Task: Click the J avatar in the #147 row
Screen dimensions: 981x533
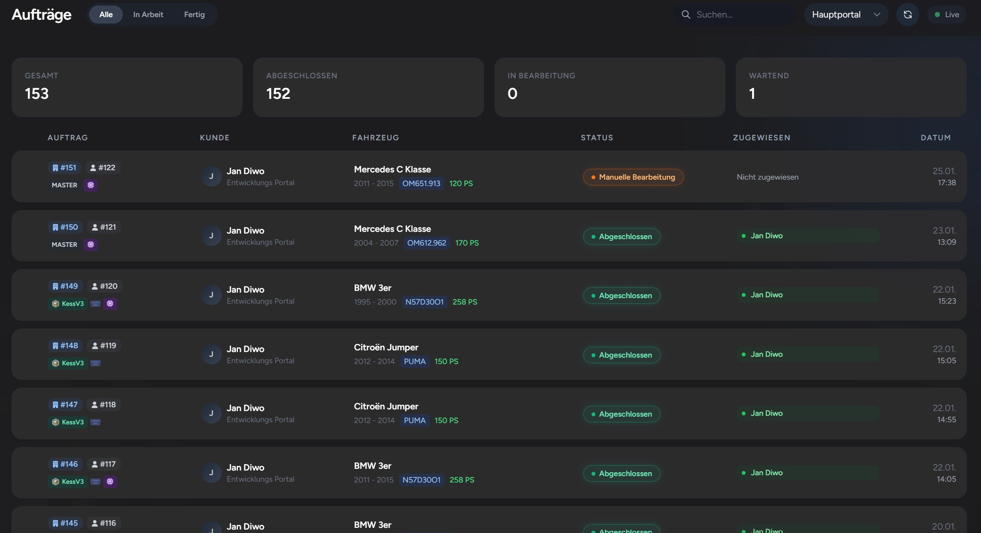Action: coord(211,413)
